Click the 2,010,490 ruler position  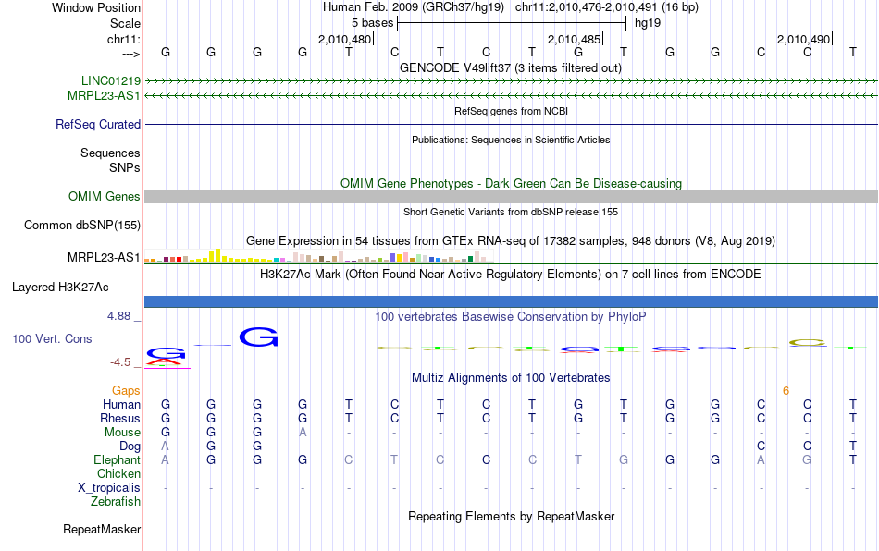coord(803,39)
